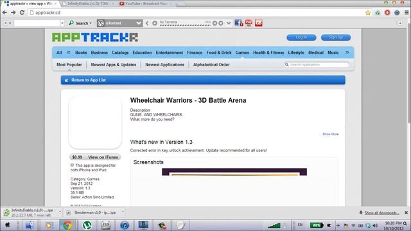Viewport: 411px width, 231px height.
Task: Select the Books category
Action: 81,53
